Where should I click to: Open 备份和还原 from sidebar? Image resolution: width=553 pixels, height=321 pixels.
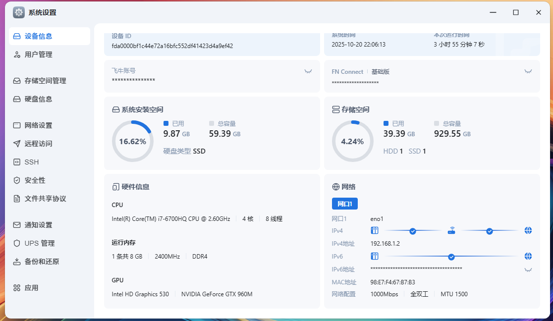(42, 262)
